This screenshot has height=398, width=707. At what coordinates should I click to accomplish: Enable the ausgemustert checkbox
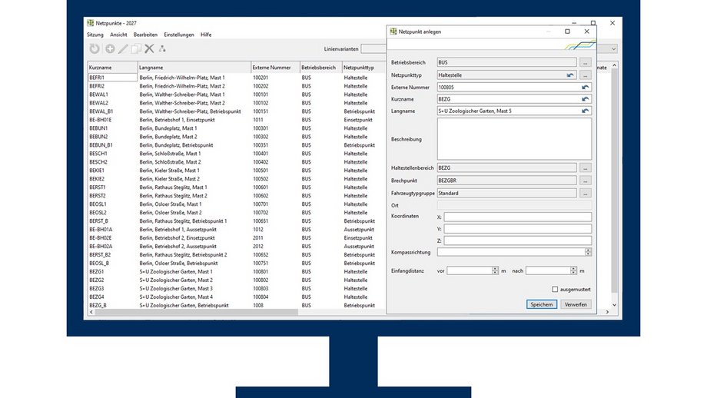tap(555, 289)
